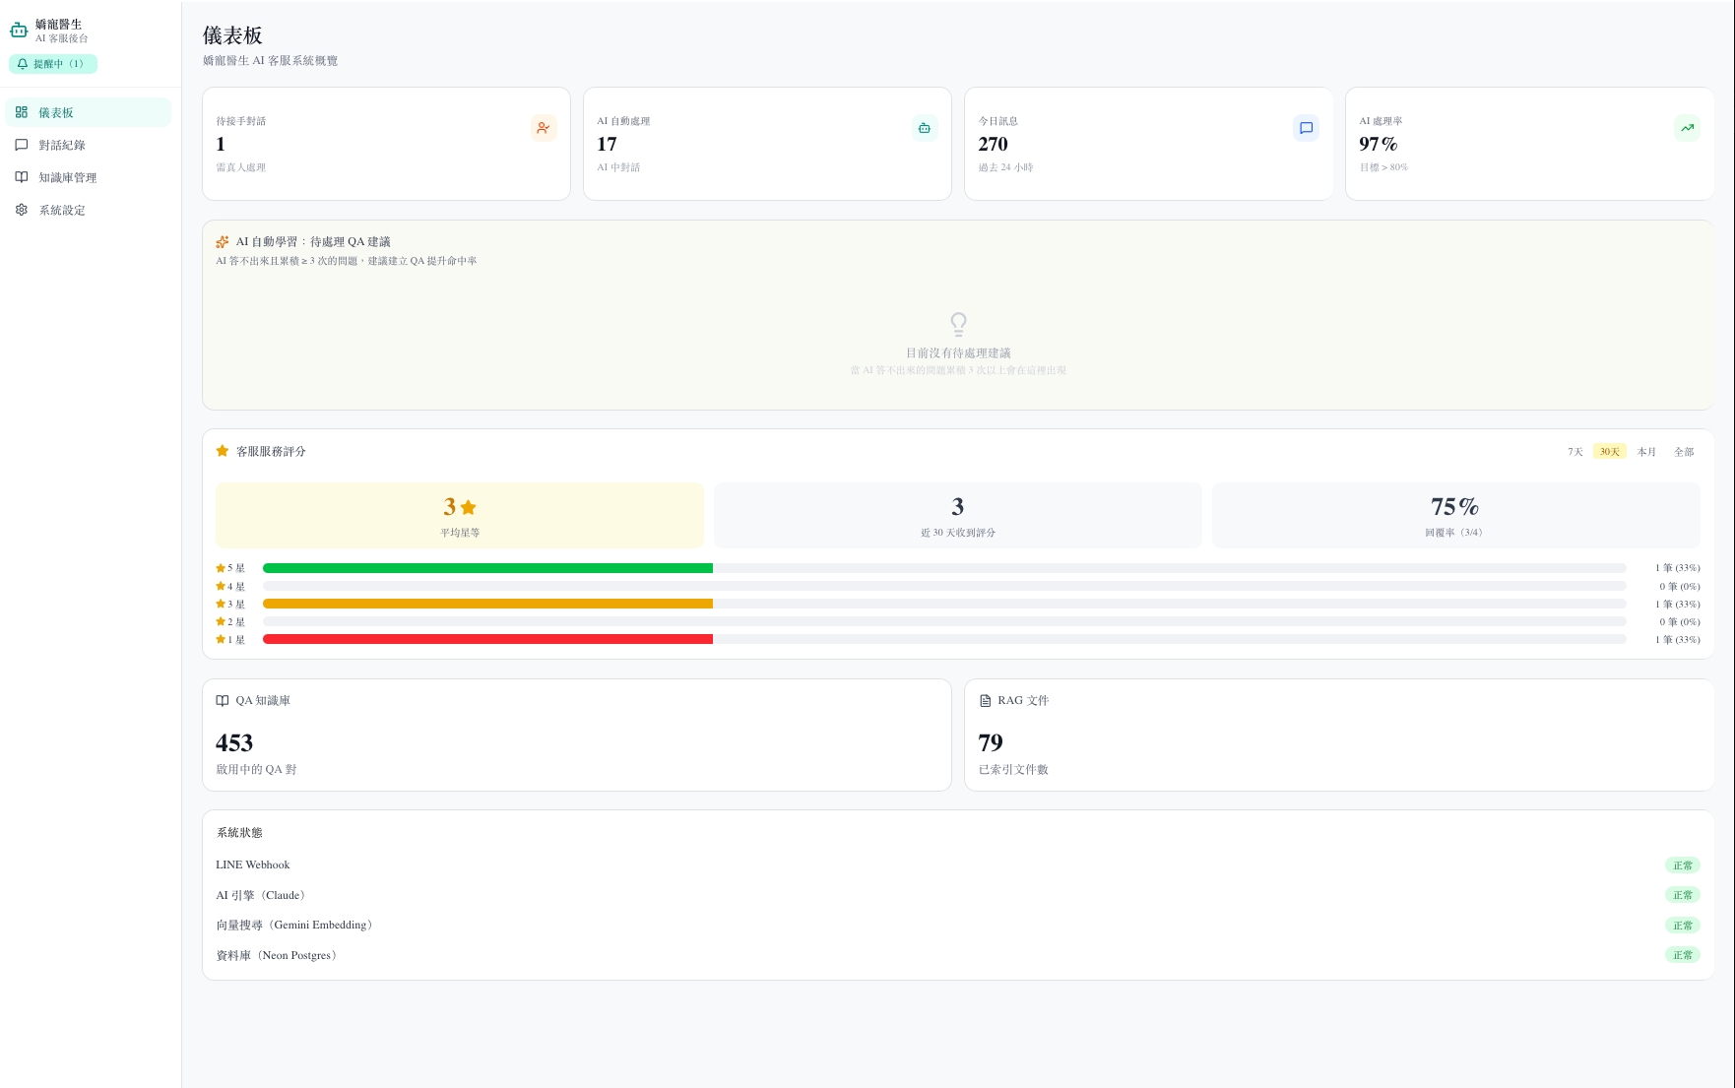The image size is (1735, 1088).
Task: Open the RAG 文件 card showing 79
Action: (x=1339, y=735)
